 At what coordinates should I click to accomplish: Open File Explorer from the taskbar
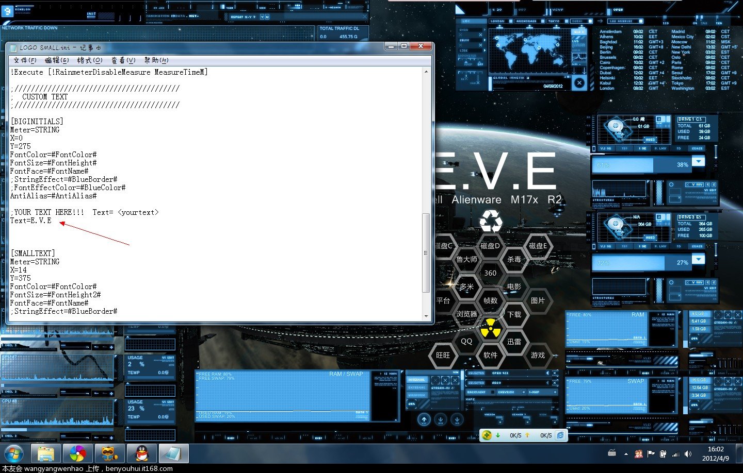(46, 454)
